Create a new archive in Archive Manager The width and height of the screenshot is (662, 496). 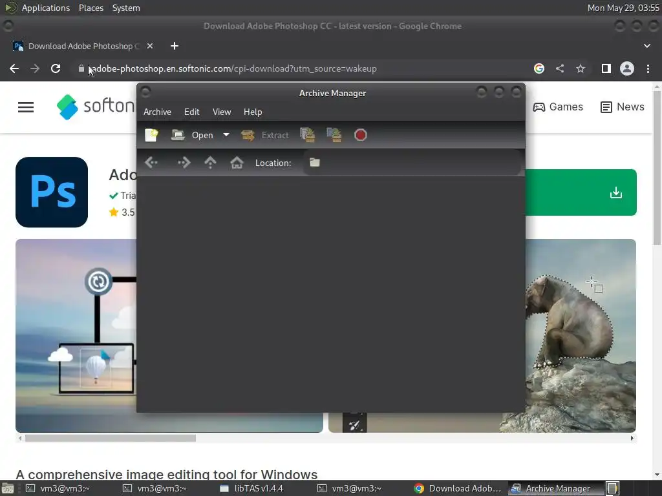(151, 135)
